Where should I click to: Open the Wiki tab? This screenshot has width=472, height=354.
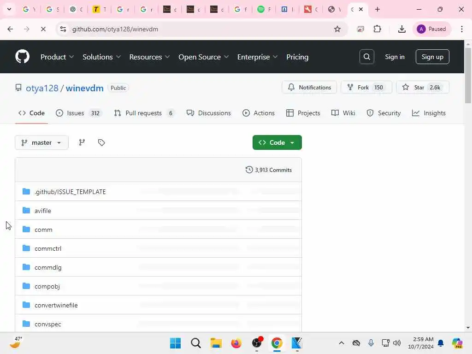coord(343,113)
